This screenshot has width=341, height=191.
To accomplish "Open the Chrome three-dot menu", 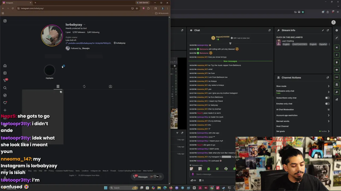I will [x=167, y=8].
